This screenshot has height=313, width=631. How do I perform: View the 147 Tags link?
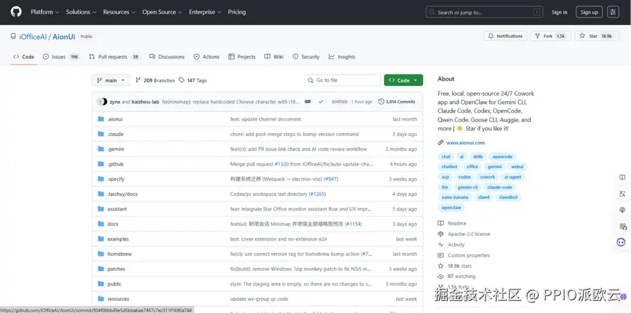click(x=193, y=81)
